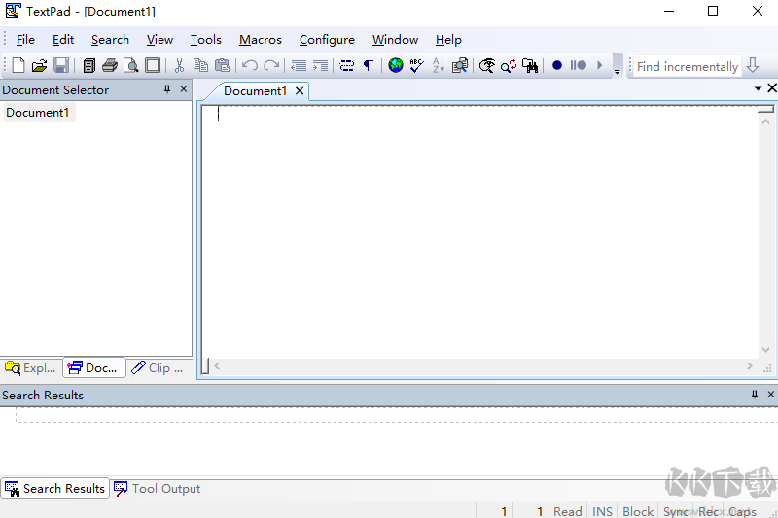Open the Help menu
778x518 pixels.
[448, 40]
